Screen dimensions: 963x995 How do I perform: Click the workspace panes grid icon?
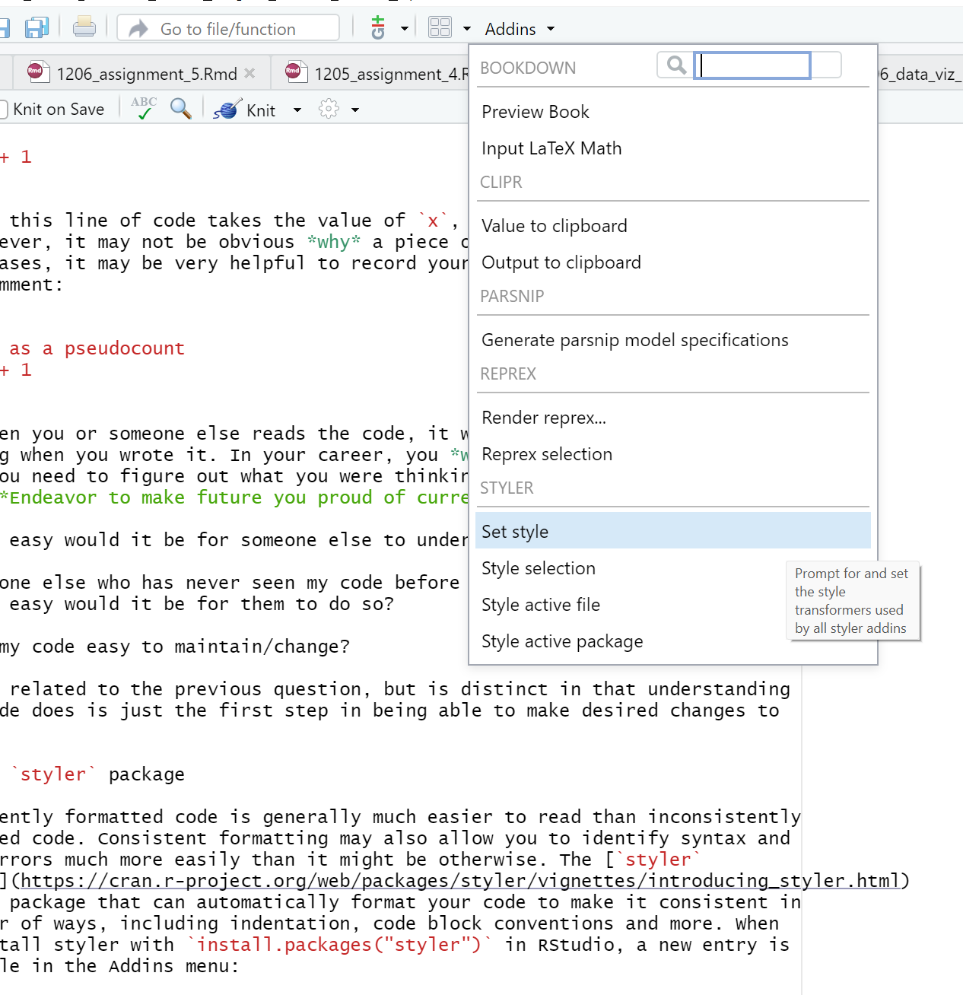[x=440, y=28]
